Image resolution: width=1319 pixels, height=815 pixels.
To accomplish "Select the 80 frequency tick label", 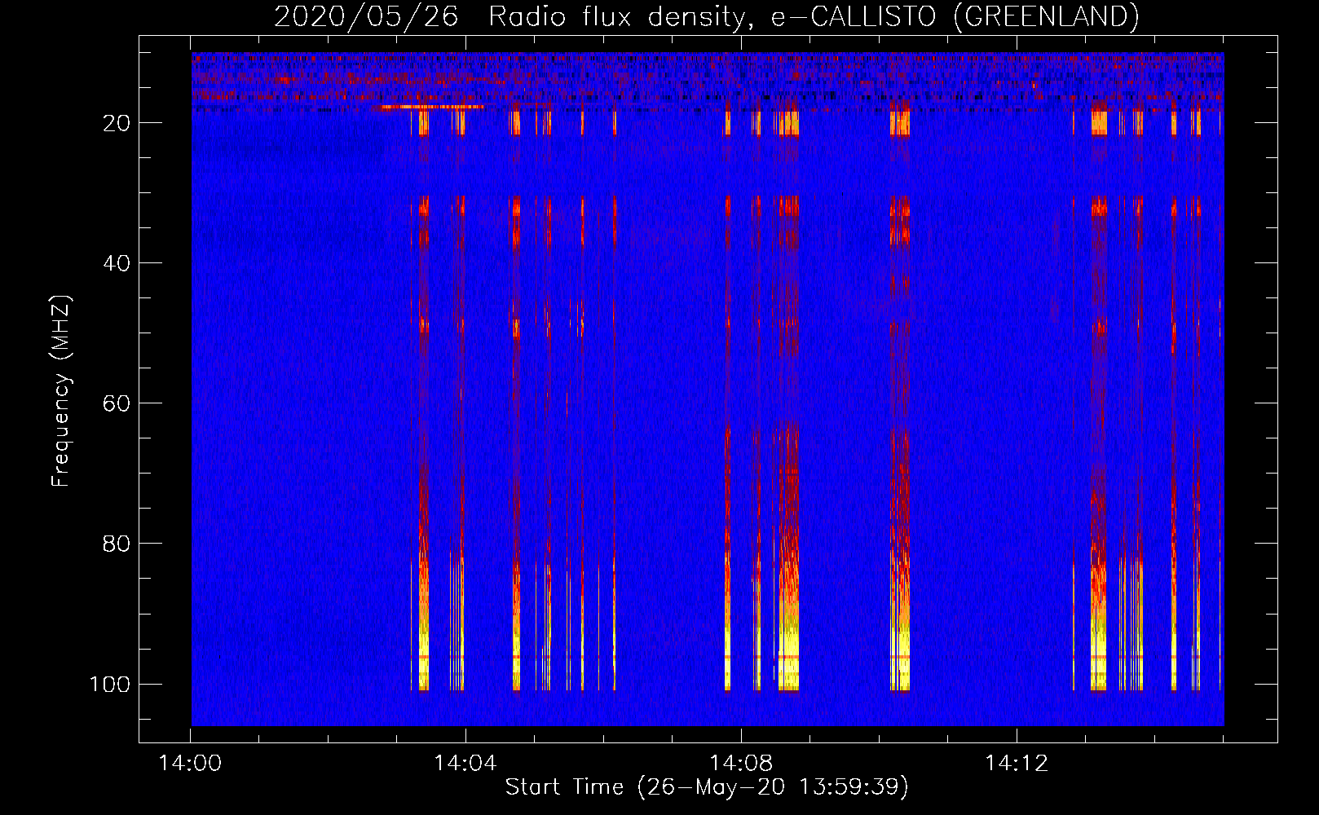I will pos(117,544).
